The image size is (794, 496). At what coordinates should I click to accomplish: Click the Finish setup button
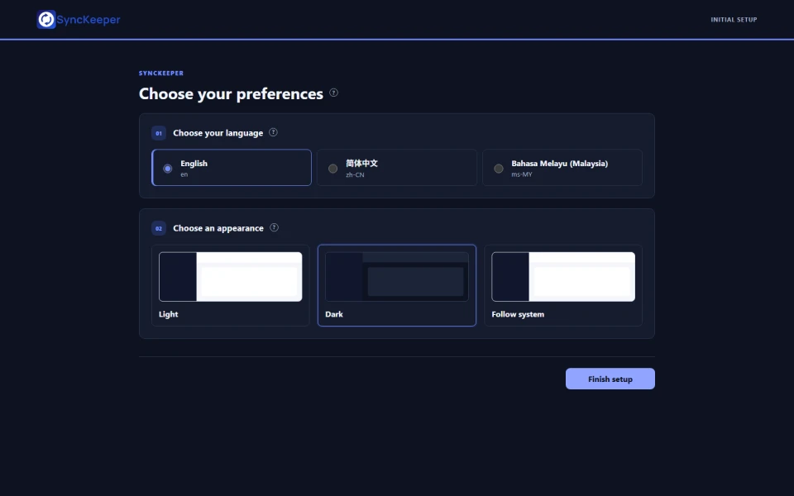[610, 379]
